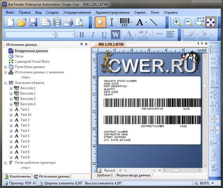Pin the Источники данных panel

click(x=81, y=44)
